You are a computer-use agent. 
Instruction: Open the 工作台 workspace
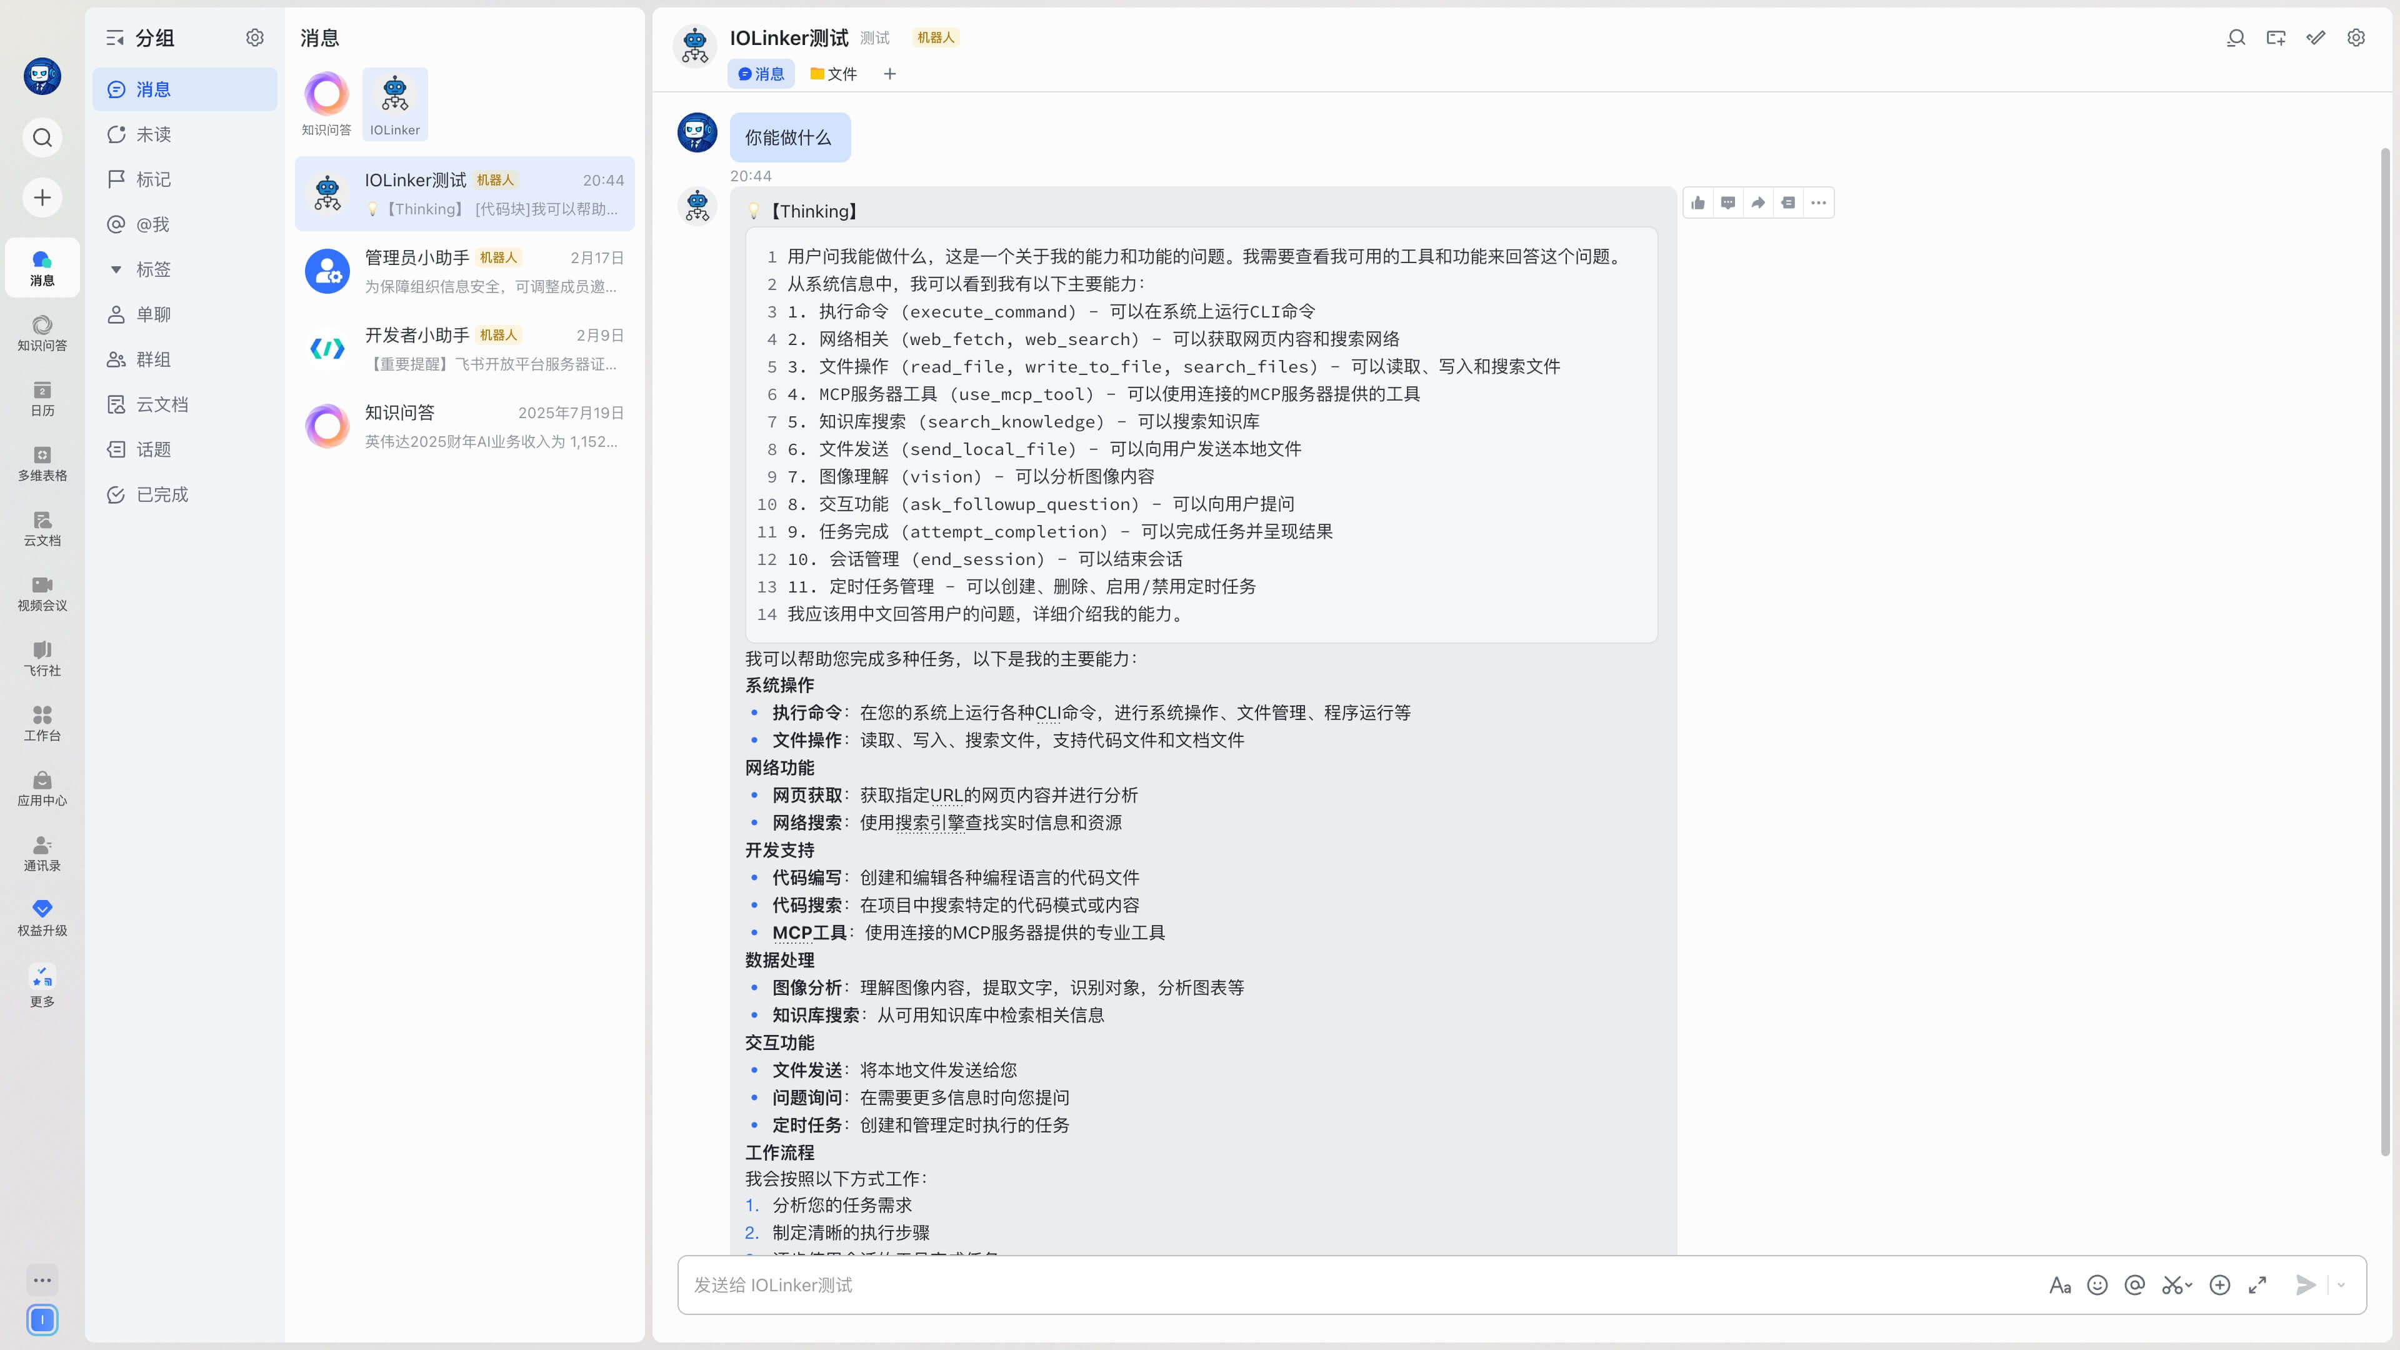point(41,724)
